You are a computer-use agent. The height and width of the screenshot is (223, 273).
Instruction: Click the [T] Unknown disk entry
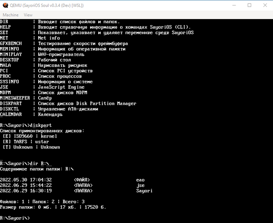31,147
